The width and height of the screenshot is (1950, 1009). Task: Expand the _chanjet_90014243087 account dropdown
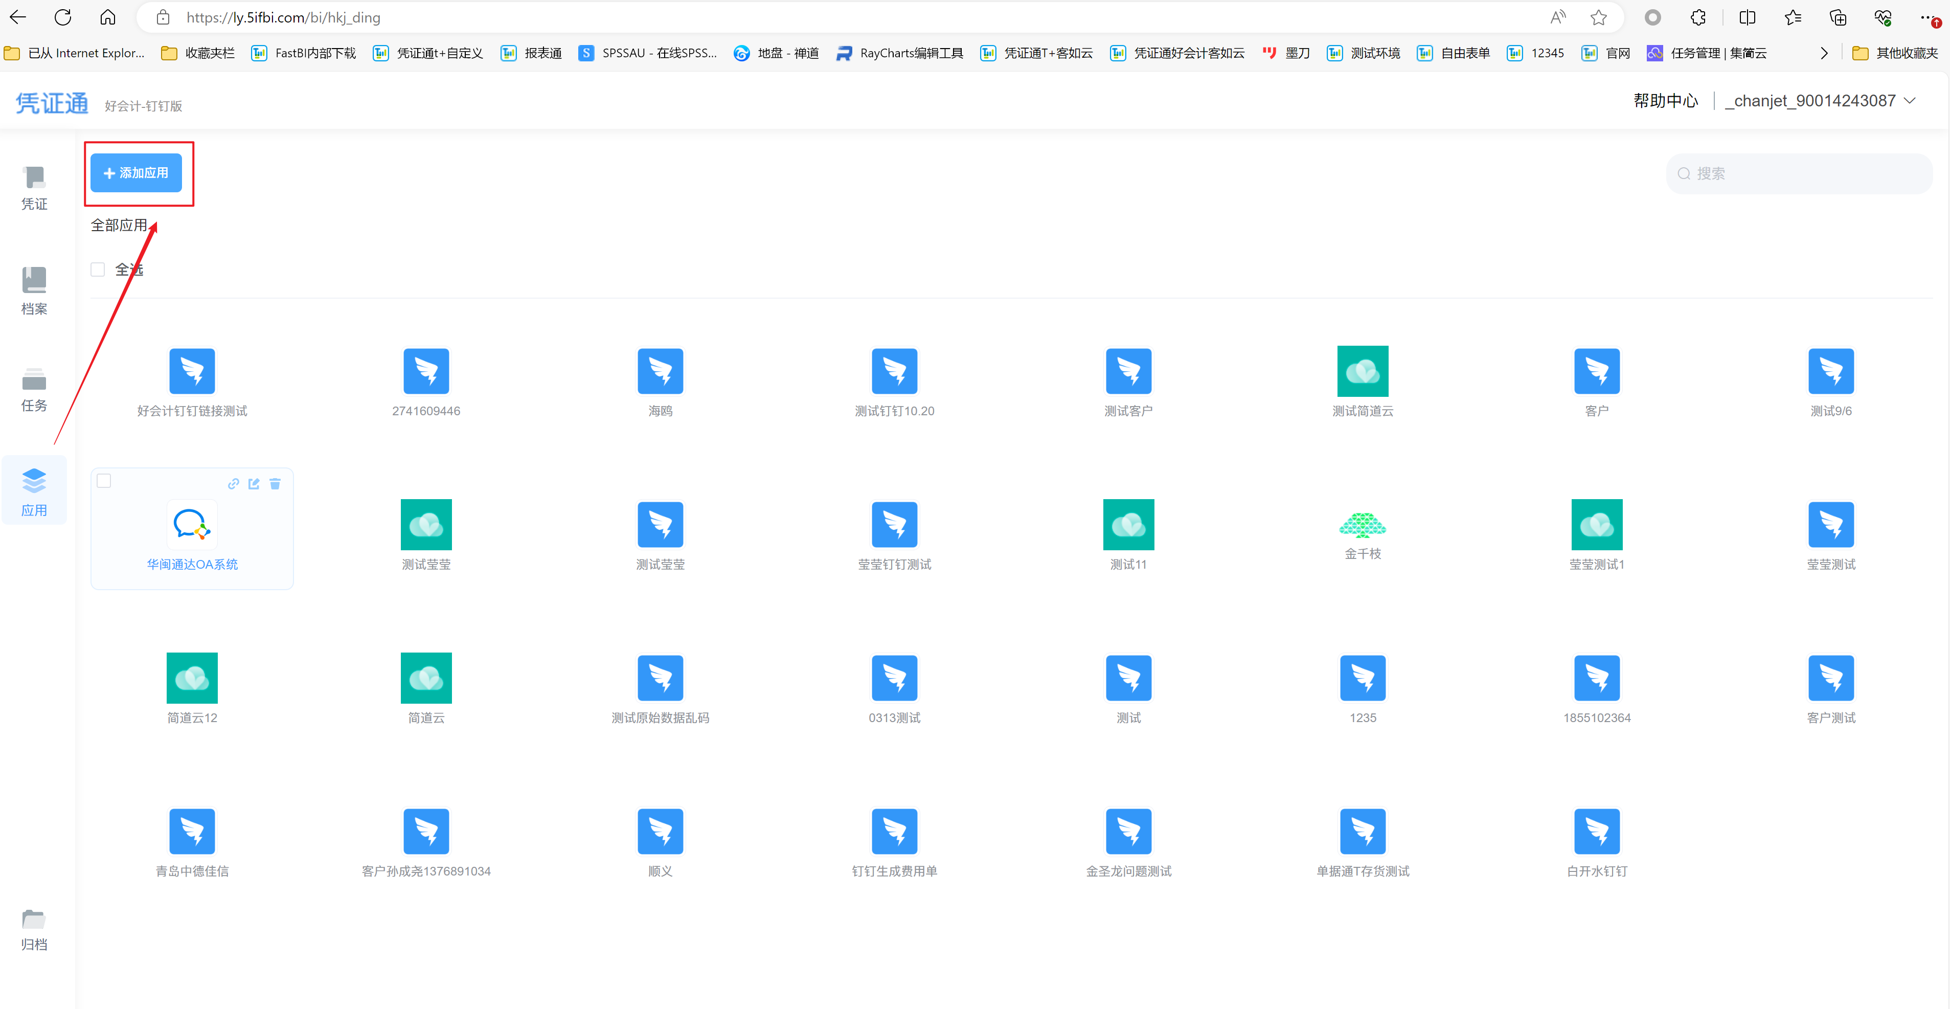(1820, 101)
